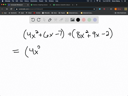Open the yellow shield extension
This screenshot has width=128, height=96.
click(126, 9)
